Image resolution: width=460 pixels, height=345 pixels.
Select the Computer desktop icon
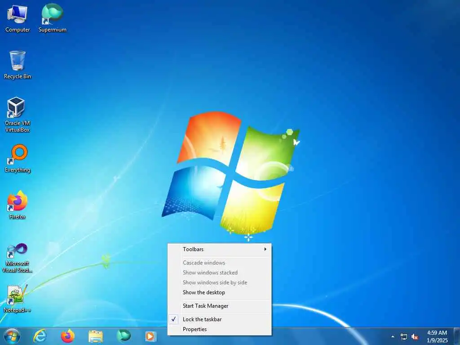click(18, 18)
